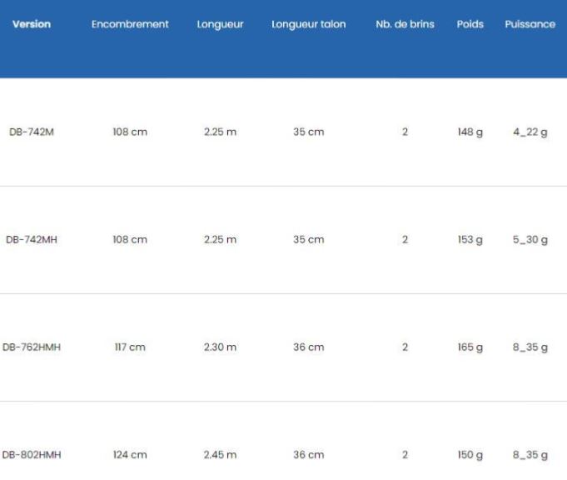Click the Version column header

[x=32, y=24]
